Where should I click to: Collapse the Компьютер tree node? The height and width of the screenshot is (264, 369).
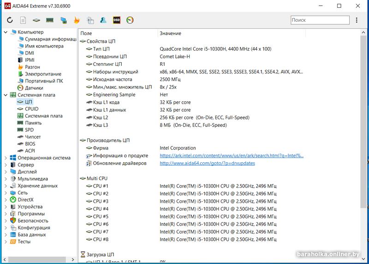coord(6,32)
